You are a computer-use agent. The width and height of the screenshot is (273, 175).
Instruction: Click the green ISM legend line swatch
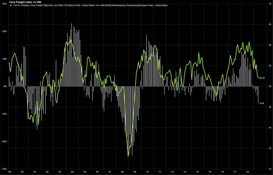98,5
